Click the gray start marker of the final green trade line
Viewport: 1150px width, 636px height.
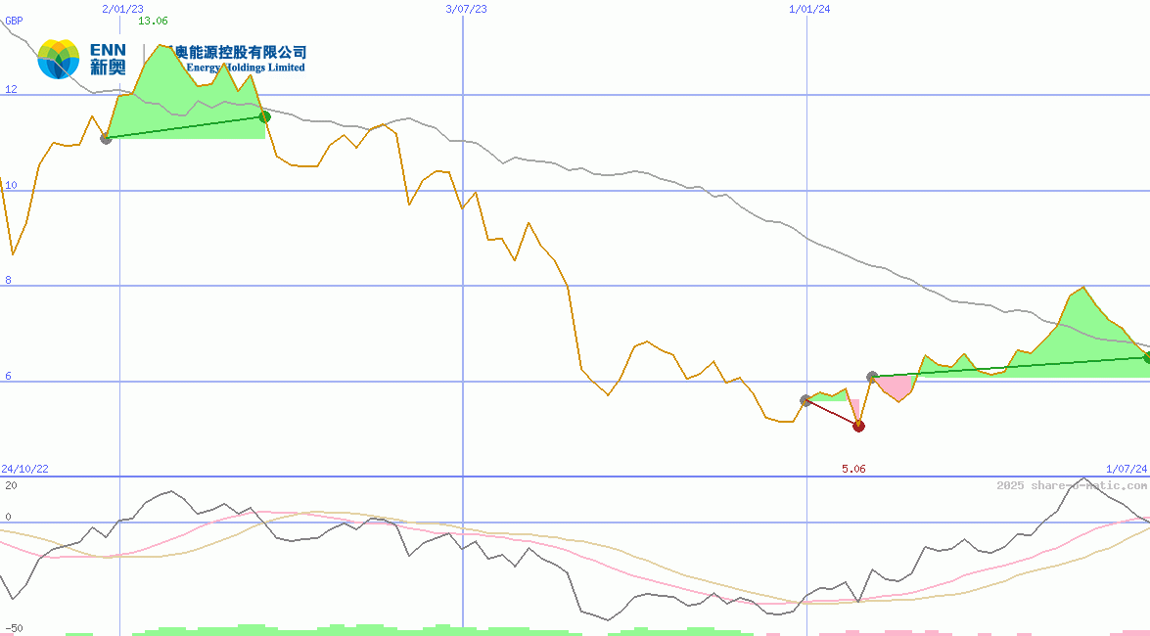(x=872, y=376)
